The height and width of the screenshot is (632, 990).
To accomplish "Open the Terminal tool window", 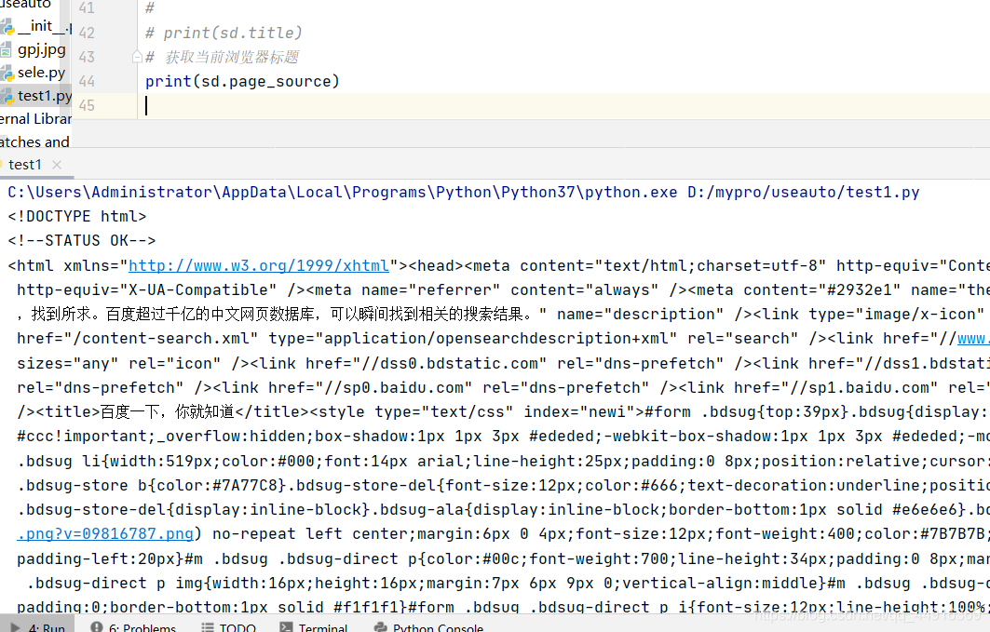I will (314, 627).
